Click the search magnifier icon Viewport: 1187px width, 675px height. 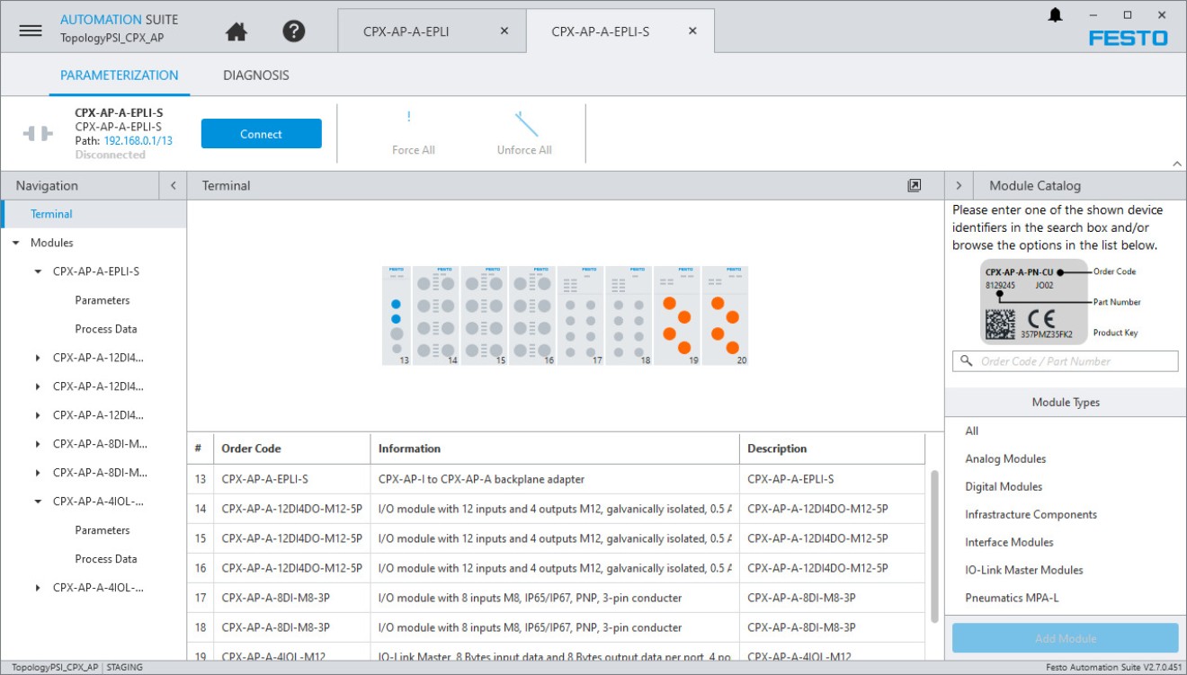click(x=967, y=361)
